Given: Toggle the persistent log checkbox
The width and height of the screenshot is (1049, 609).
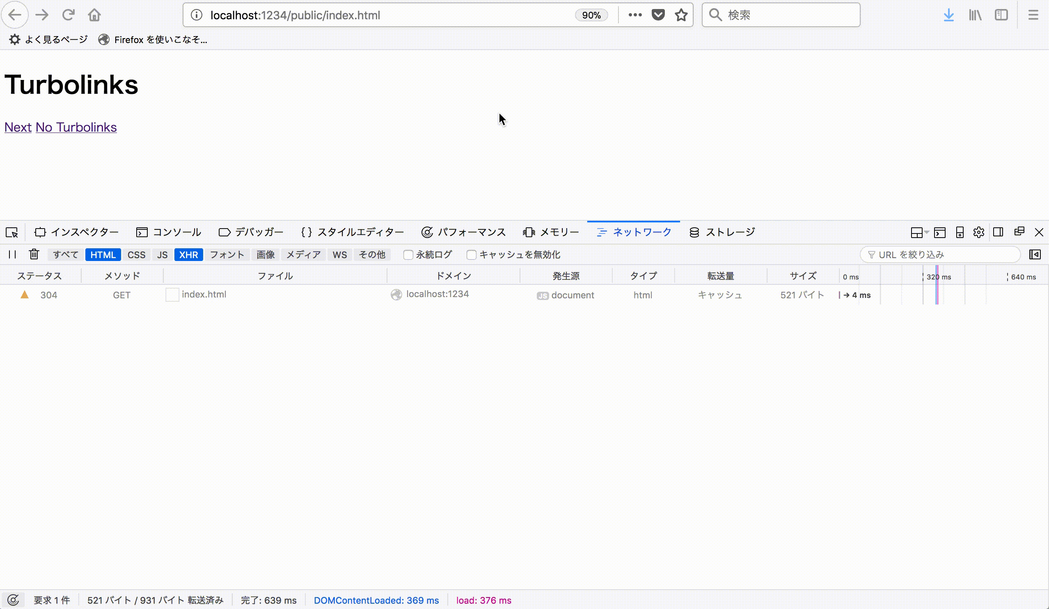Looking at the screenshot, I should [408, 254].
